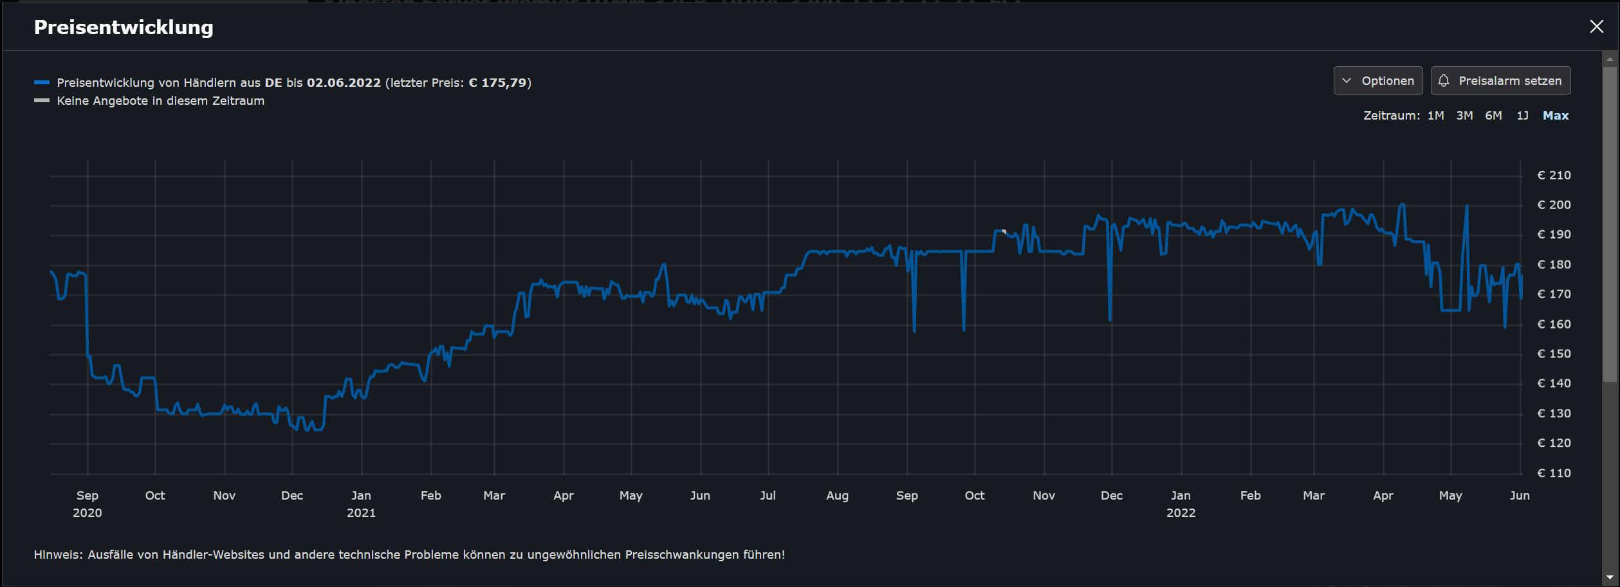Click the bell icon in Preisalarm setzen
1620x587 pixels.
[x=1444, y=80]
